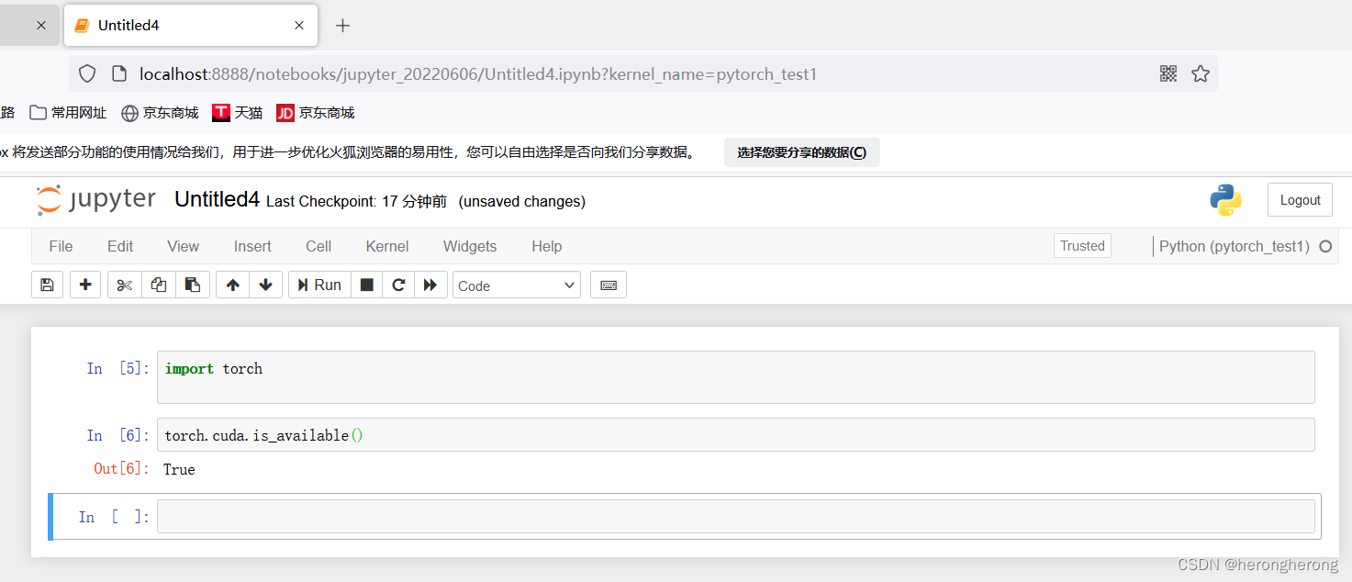Select the empty input cell below Out[6]
This screenshot has width=1352, height=582.
(734, 516)
